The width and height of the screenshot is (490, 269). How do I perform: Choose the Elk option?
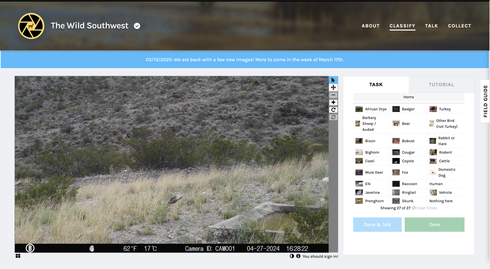[371, 184]
